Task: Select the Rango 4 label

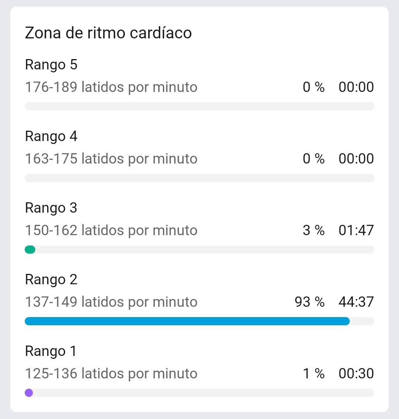Action: [x=51, y=137]
